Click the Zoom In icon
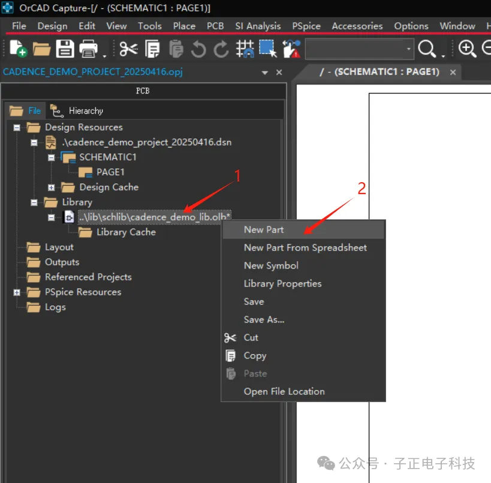This screenshot has width=491, height=483. point(467,49)
